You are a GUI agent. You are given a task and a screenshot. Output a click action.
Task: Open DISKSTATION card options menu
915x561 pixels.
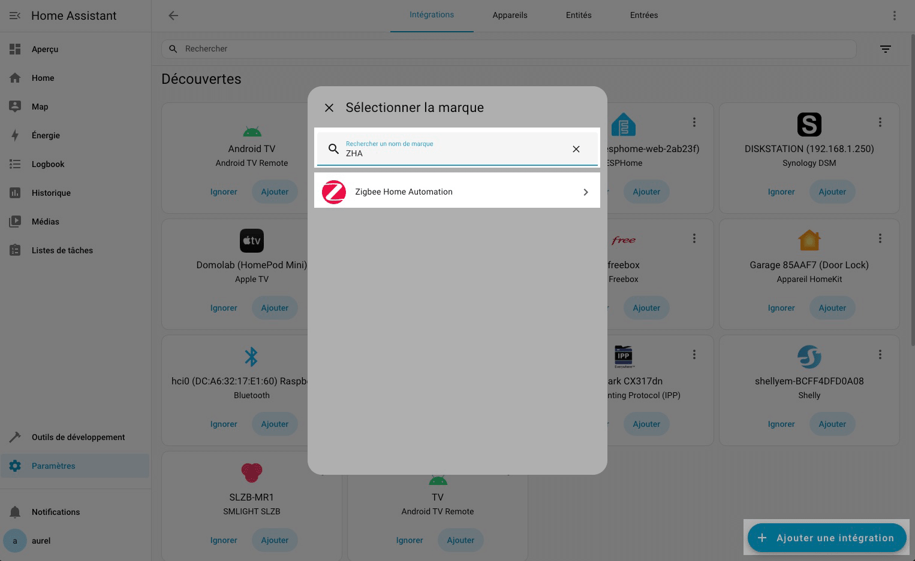coord(880,122)
